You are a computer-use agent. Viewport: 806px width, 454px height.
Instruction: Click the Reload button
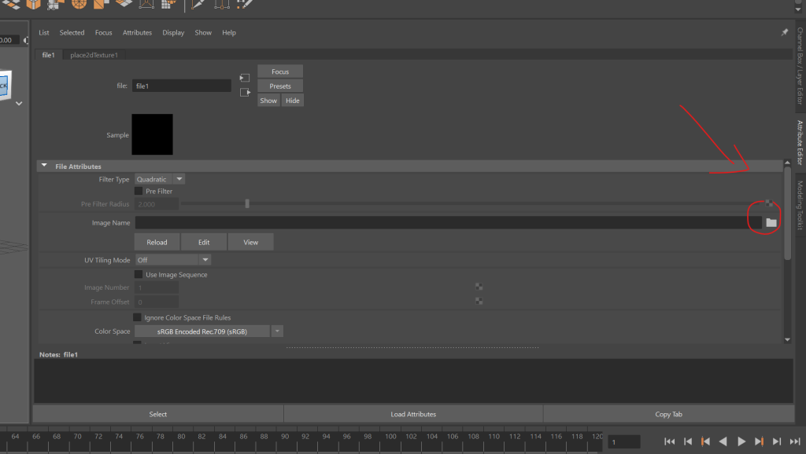tap(157, 242)
